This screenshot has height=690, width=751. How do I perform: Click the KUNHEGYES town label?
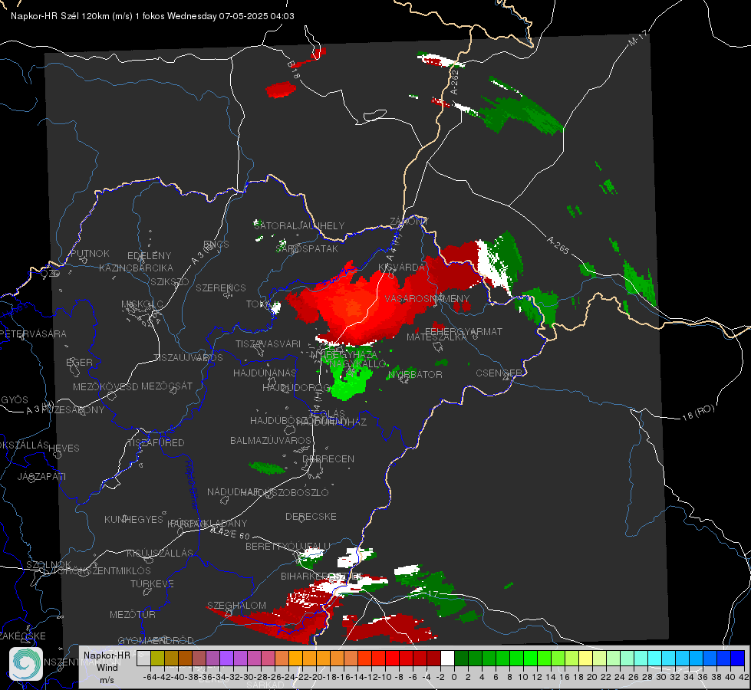pos(133,519)
